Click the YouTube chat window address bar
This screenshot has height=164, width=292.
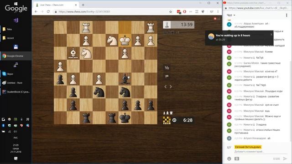[258, 8]
